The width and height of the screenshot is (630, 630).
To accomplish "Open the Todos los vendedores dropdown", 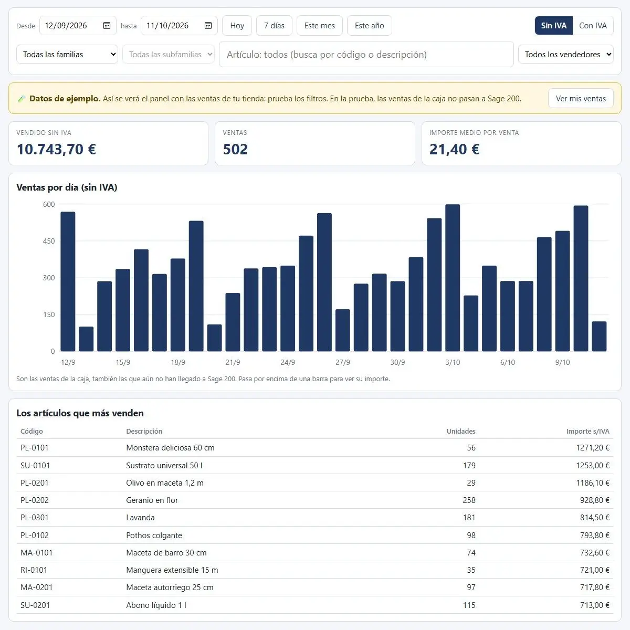I will 565,54.
